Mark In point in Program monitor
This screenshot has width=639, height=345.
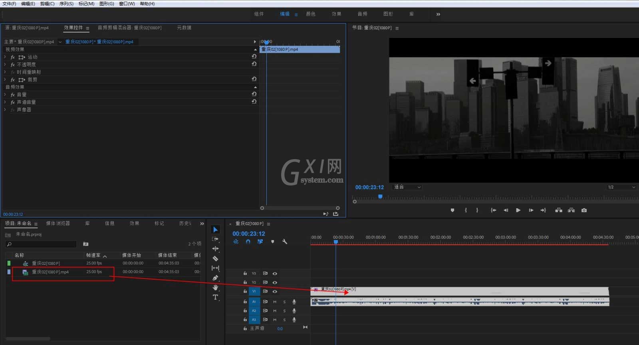pos(466,210)
